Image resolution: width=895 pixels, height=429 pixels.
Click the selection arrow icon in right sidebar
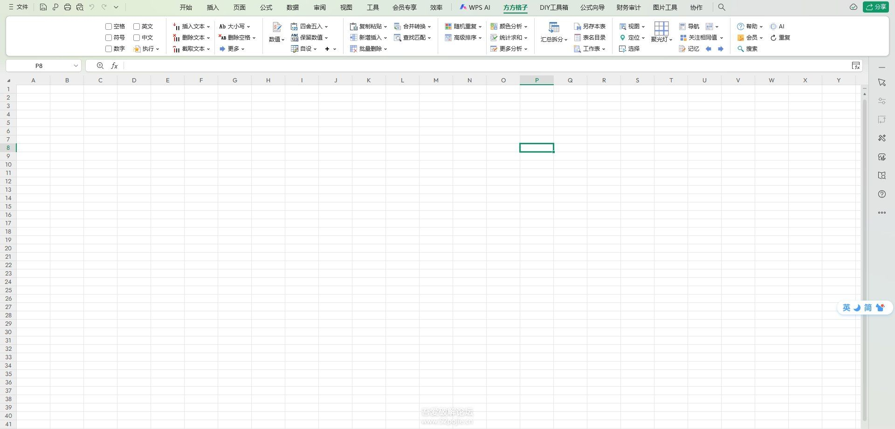pos(882,82)
